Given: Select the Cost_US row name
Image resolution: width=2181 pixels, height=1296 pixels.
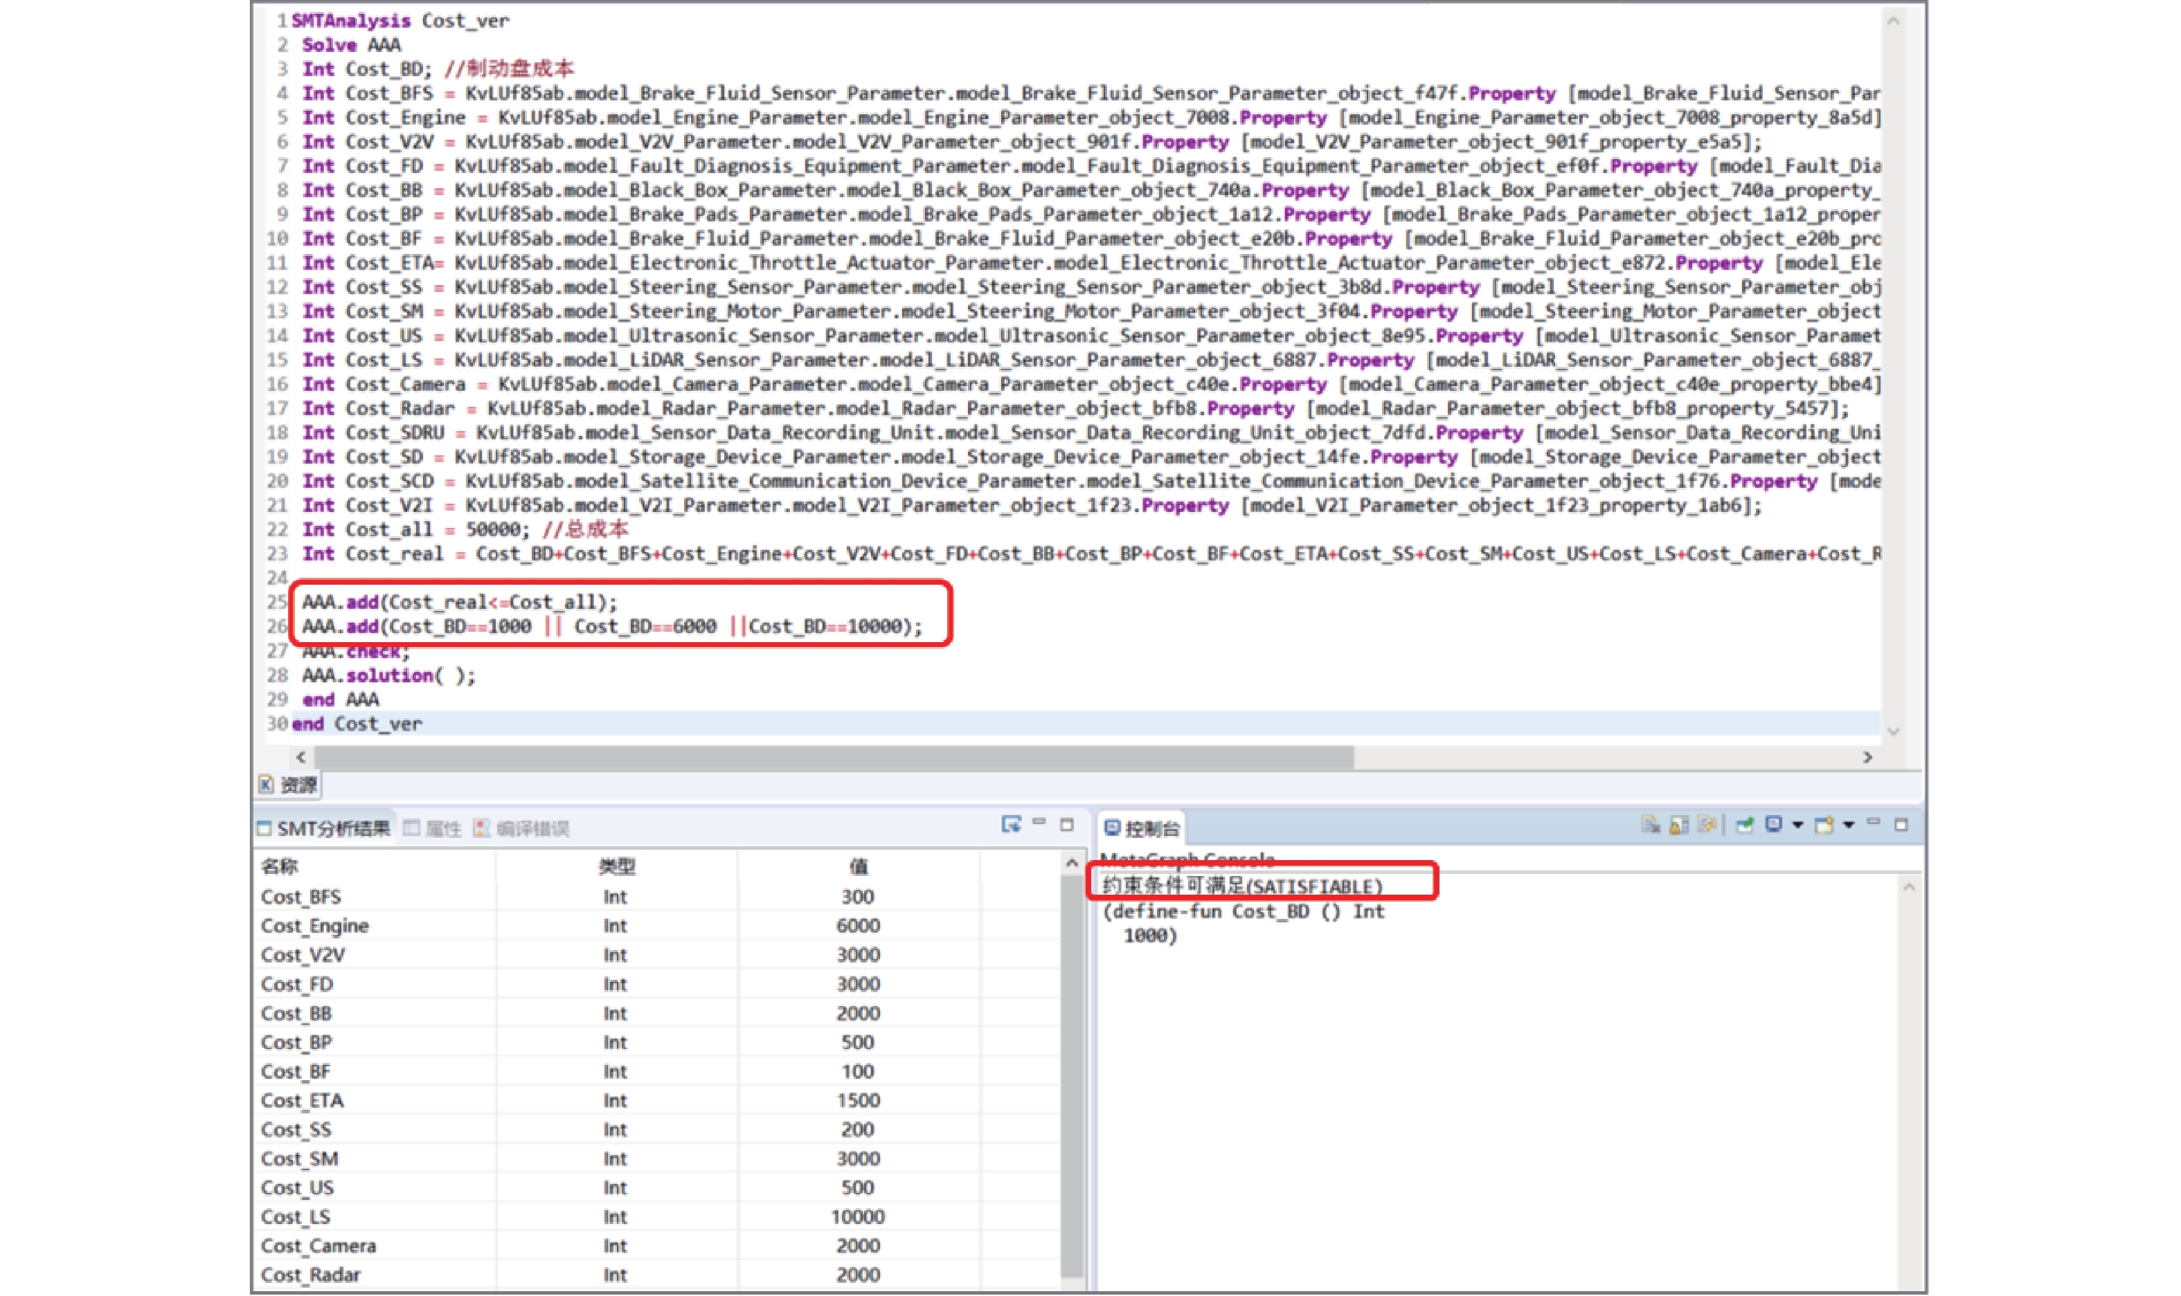Looking at the screenshot, I should 297,1187.
